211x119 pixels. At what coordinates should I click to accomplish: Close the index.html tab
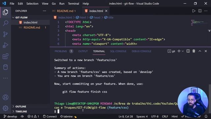pos(106,11)
